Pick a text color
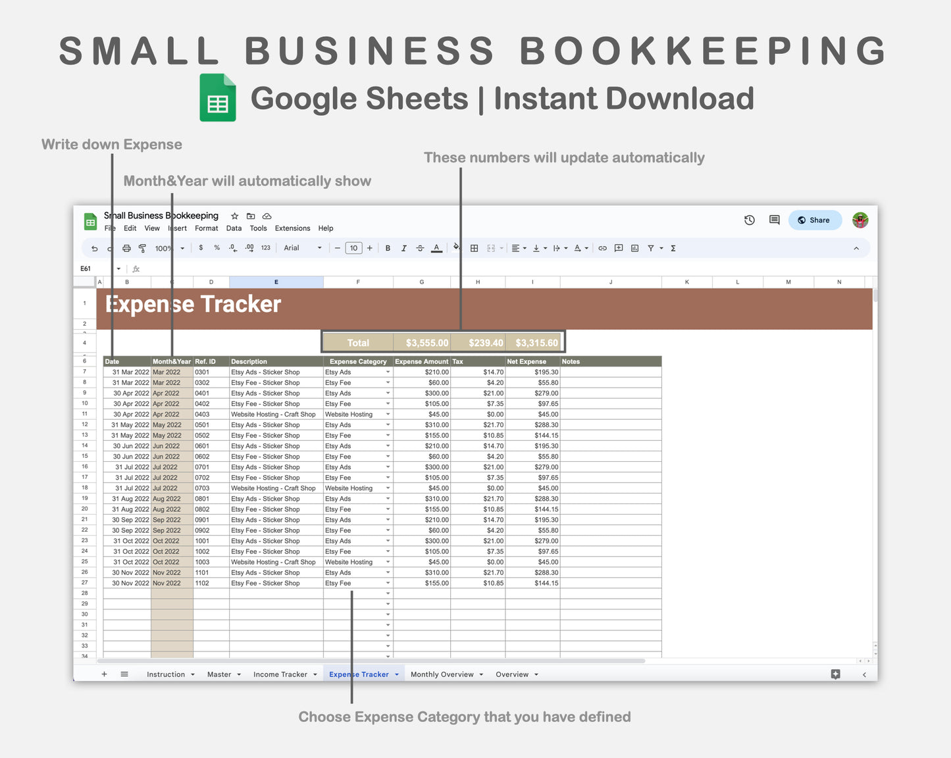 [436, 248]
